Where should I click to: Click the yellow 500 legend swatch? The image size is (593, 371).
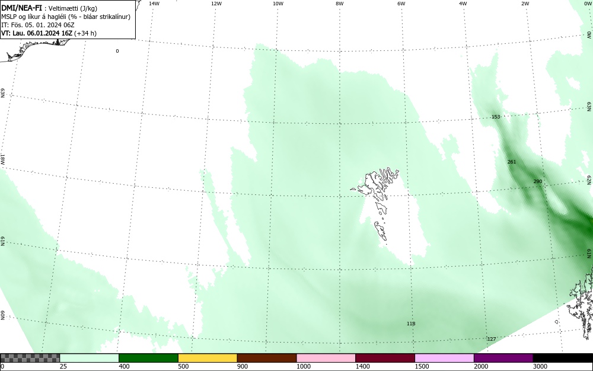click(x=208, y=358)
